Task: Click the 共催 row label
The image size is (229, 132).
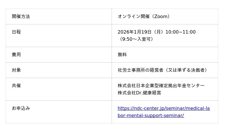Action: 16,86
